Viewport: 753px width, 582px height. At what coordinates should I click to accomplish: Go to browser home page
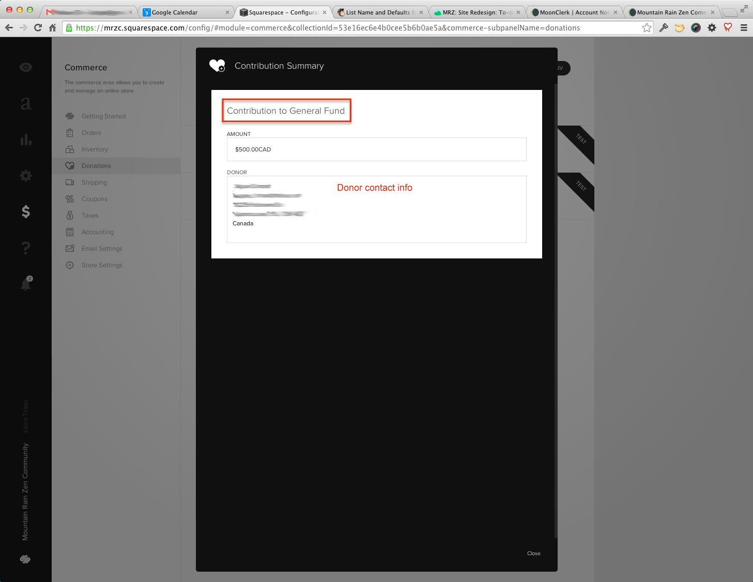click(x=52, y=28)
